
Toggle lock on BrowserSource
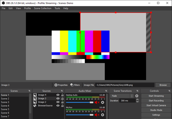[62, 106]
